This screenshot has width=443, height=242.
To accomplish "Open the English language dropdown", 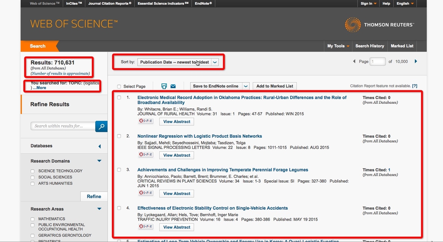I will coord(405,4).
